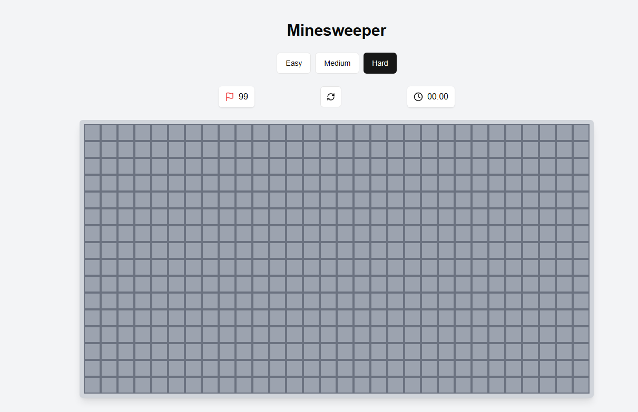Viewport: 638px width, 412px height.
Task: Click the red flag counter icon
Action: (230, 96)
